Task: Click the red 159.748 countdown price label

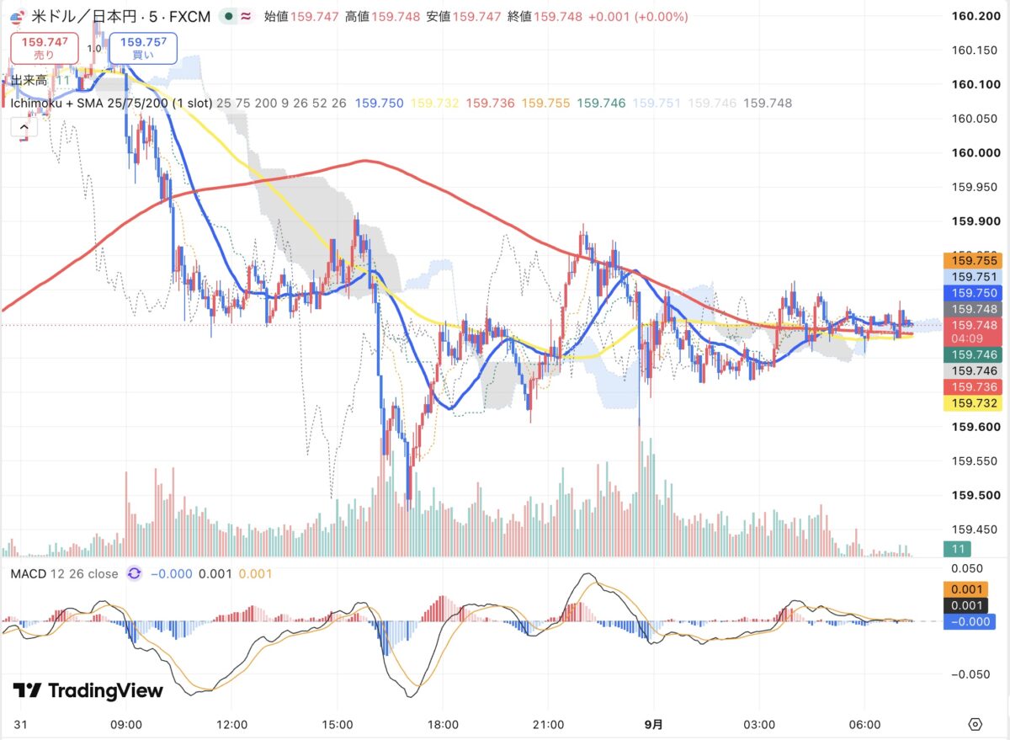Action: 975,332
